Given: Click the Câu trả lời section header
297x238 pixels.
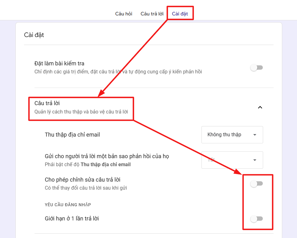Looking at the screenshot, I should 47,103.
